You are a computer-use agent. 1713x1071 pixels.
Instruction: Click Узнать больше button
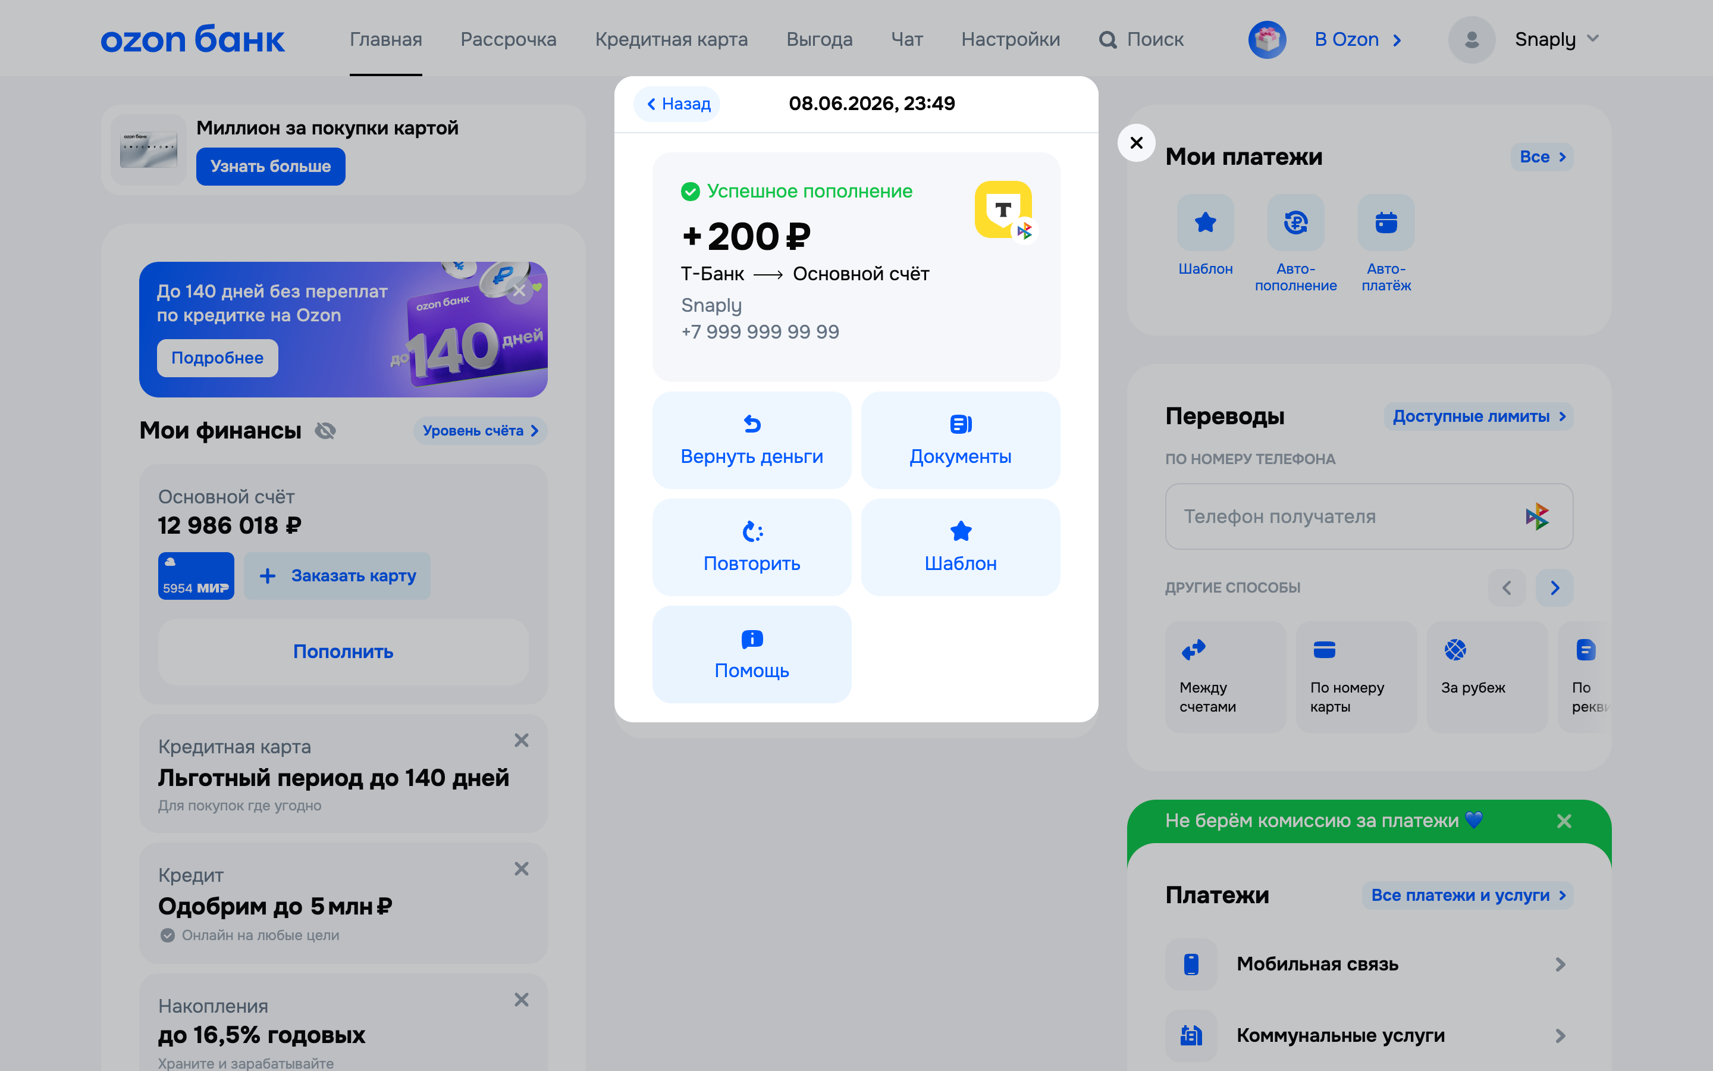[x=271, y=167]
